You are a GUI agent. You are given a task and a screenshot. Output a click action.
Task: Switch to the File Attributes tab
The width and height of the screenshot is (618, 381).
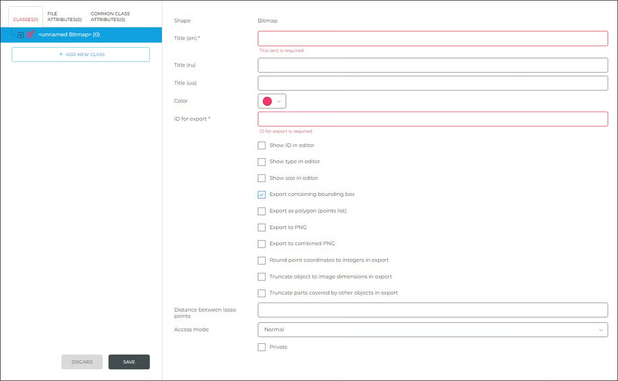tap(64, 16)
